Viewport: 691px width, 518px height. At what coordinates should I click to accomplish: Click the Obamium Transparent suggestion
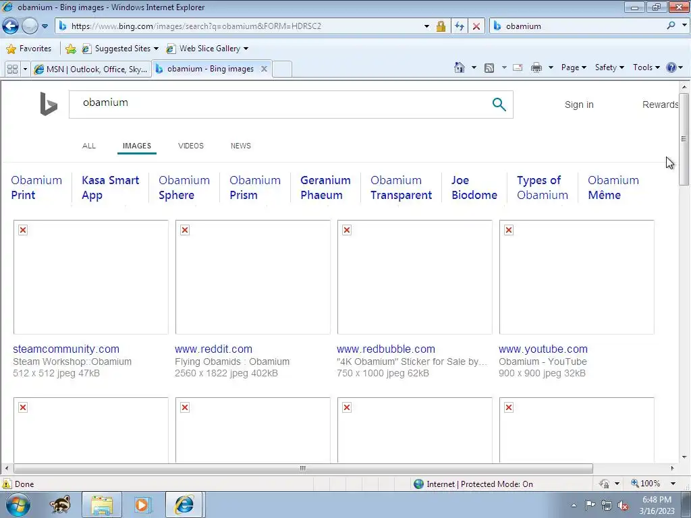(x=401, y=188)
